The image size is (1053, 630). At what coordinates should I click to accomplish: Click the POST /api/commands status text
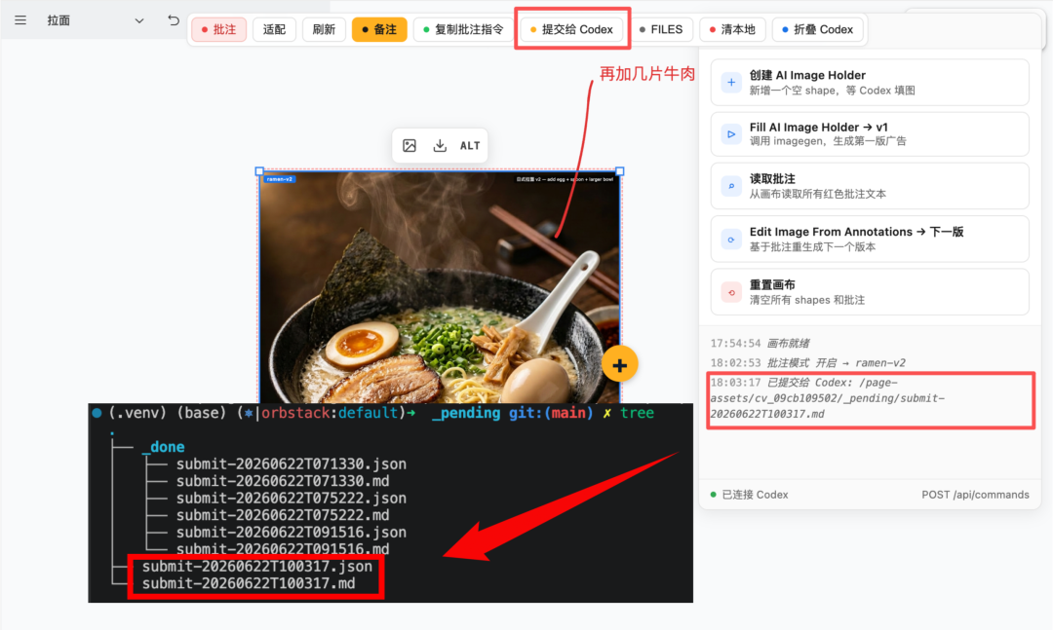pyautogui.click(x=975, y=495)
